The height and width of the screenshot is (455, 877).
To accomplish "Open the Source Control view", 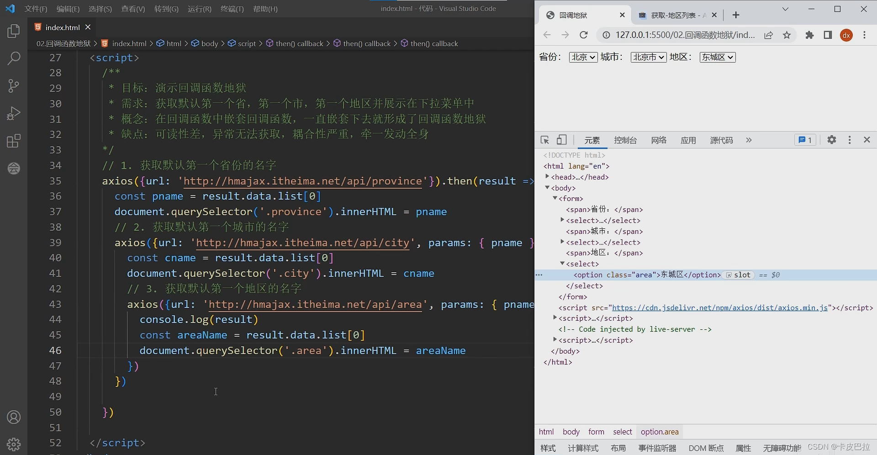I will point(14,86).
